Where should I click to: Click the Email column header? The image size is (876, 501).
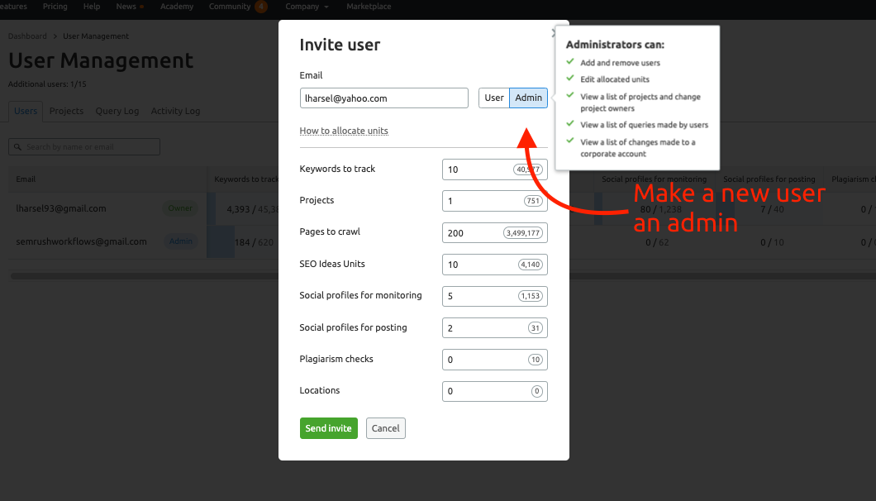coord(26,179)
